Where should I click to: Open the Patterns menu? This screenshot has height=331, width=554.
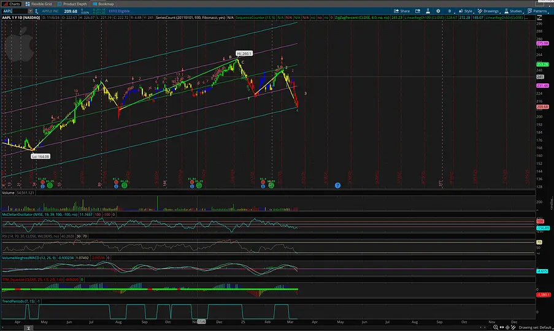(x=539, y=11)
